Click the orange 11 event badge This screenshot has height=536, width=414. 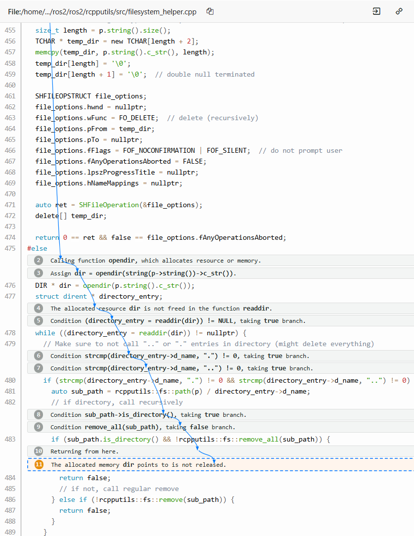(39, 465)
